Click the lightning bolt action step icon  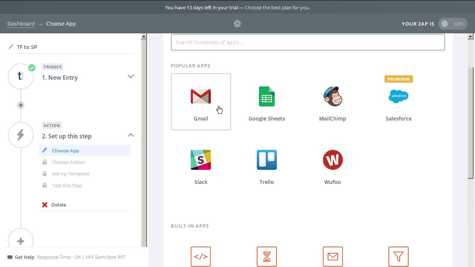[x=21, y=135]
